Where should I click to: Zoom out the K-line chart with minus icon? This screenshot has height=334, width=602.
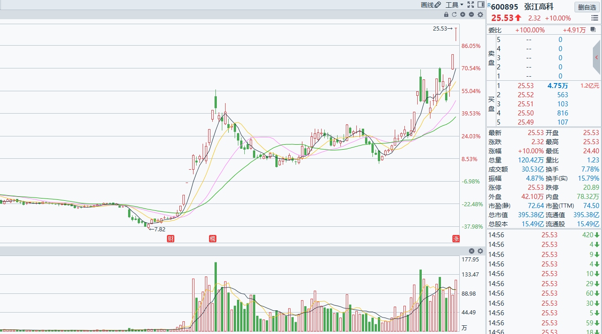pyautogui.click(x=472, y=15)
